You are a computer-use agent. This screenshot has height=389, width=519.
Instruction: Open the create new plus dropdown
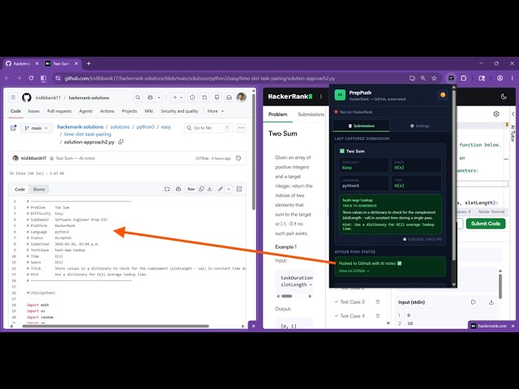(178, 97)
